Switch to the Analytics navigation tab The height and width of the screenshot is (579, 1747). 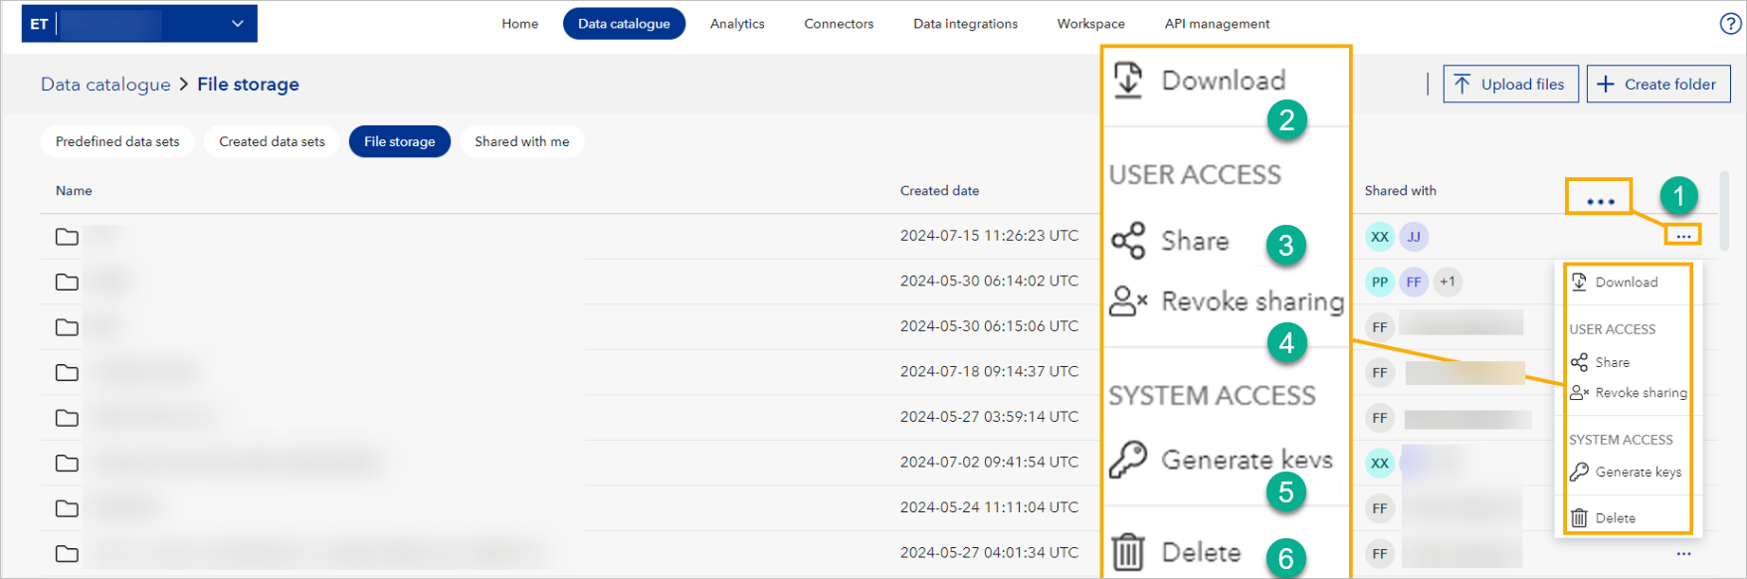click(x=737, y=24)
